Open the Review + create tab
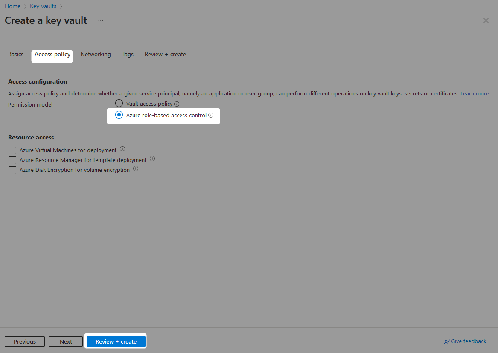498x353 pixels. (x=166, y=54)
